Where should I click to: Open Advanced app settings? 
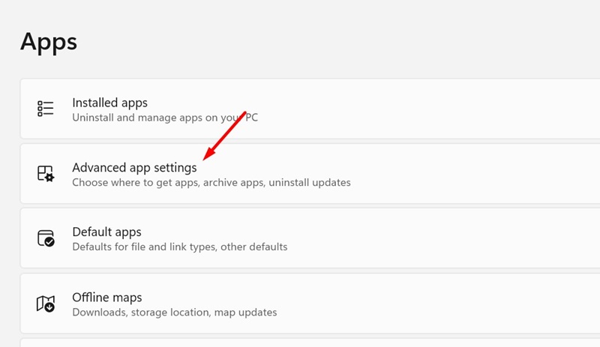click(x=134, y=167)
